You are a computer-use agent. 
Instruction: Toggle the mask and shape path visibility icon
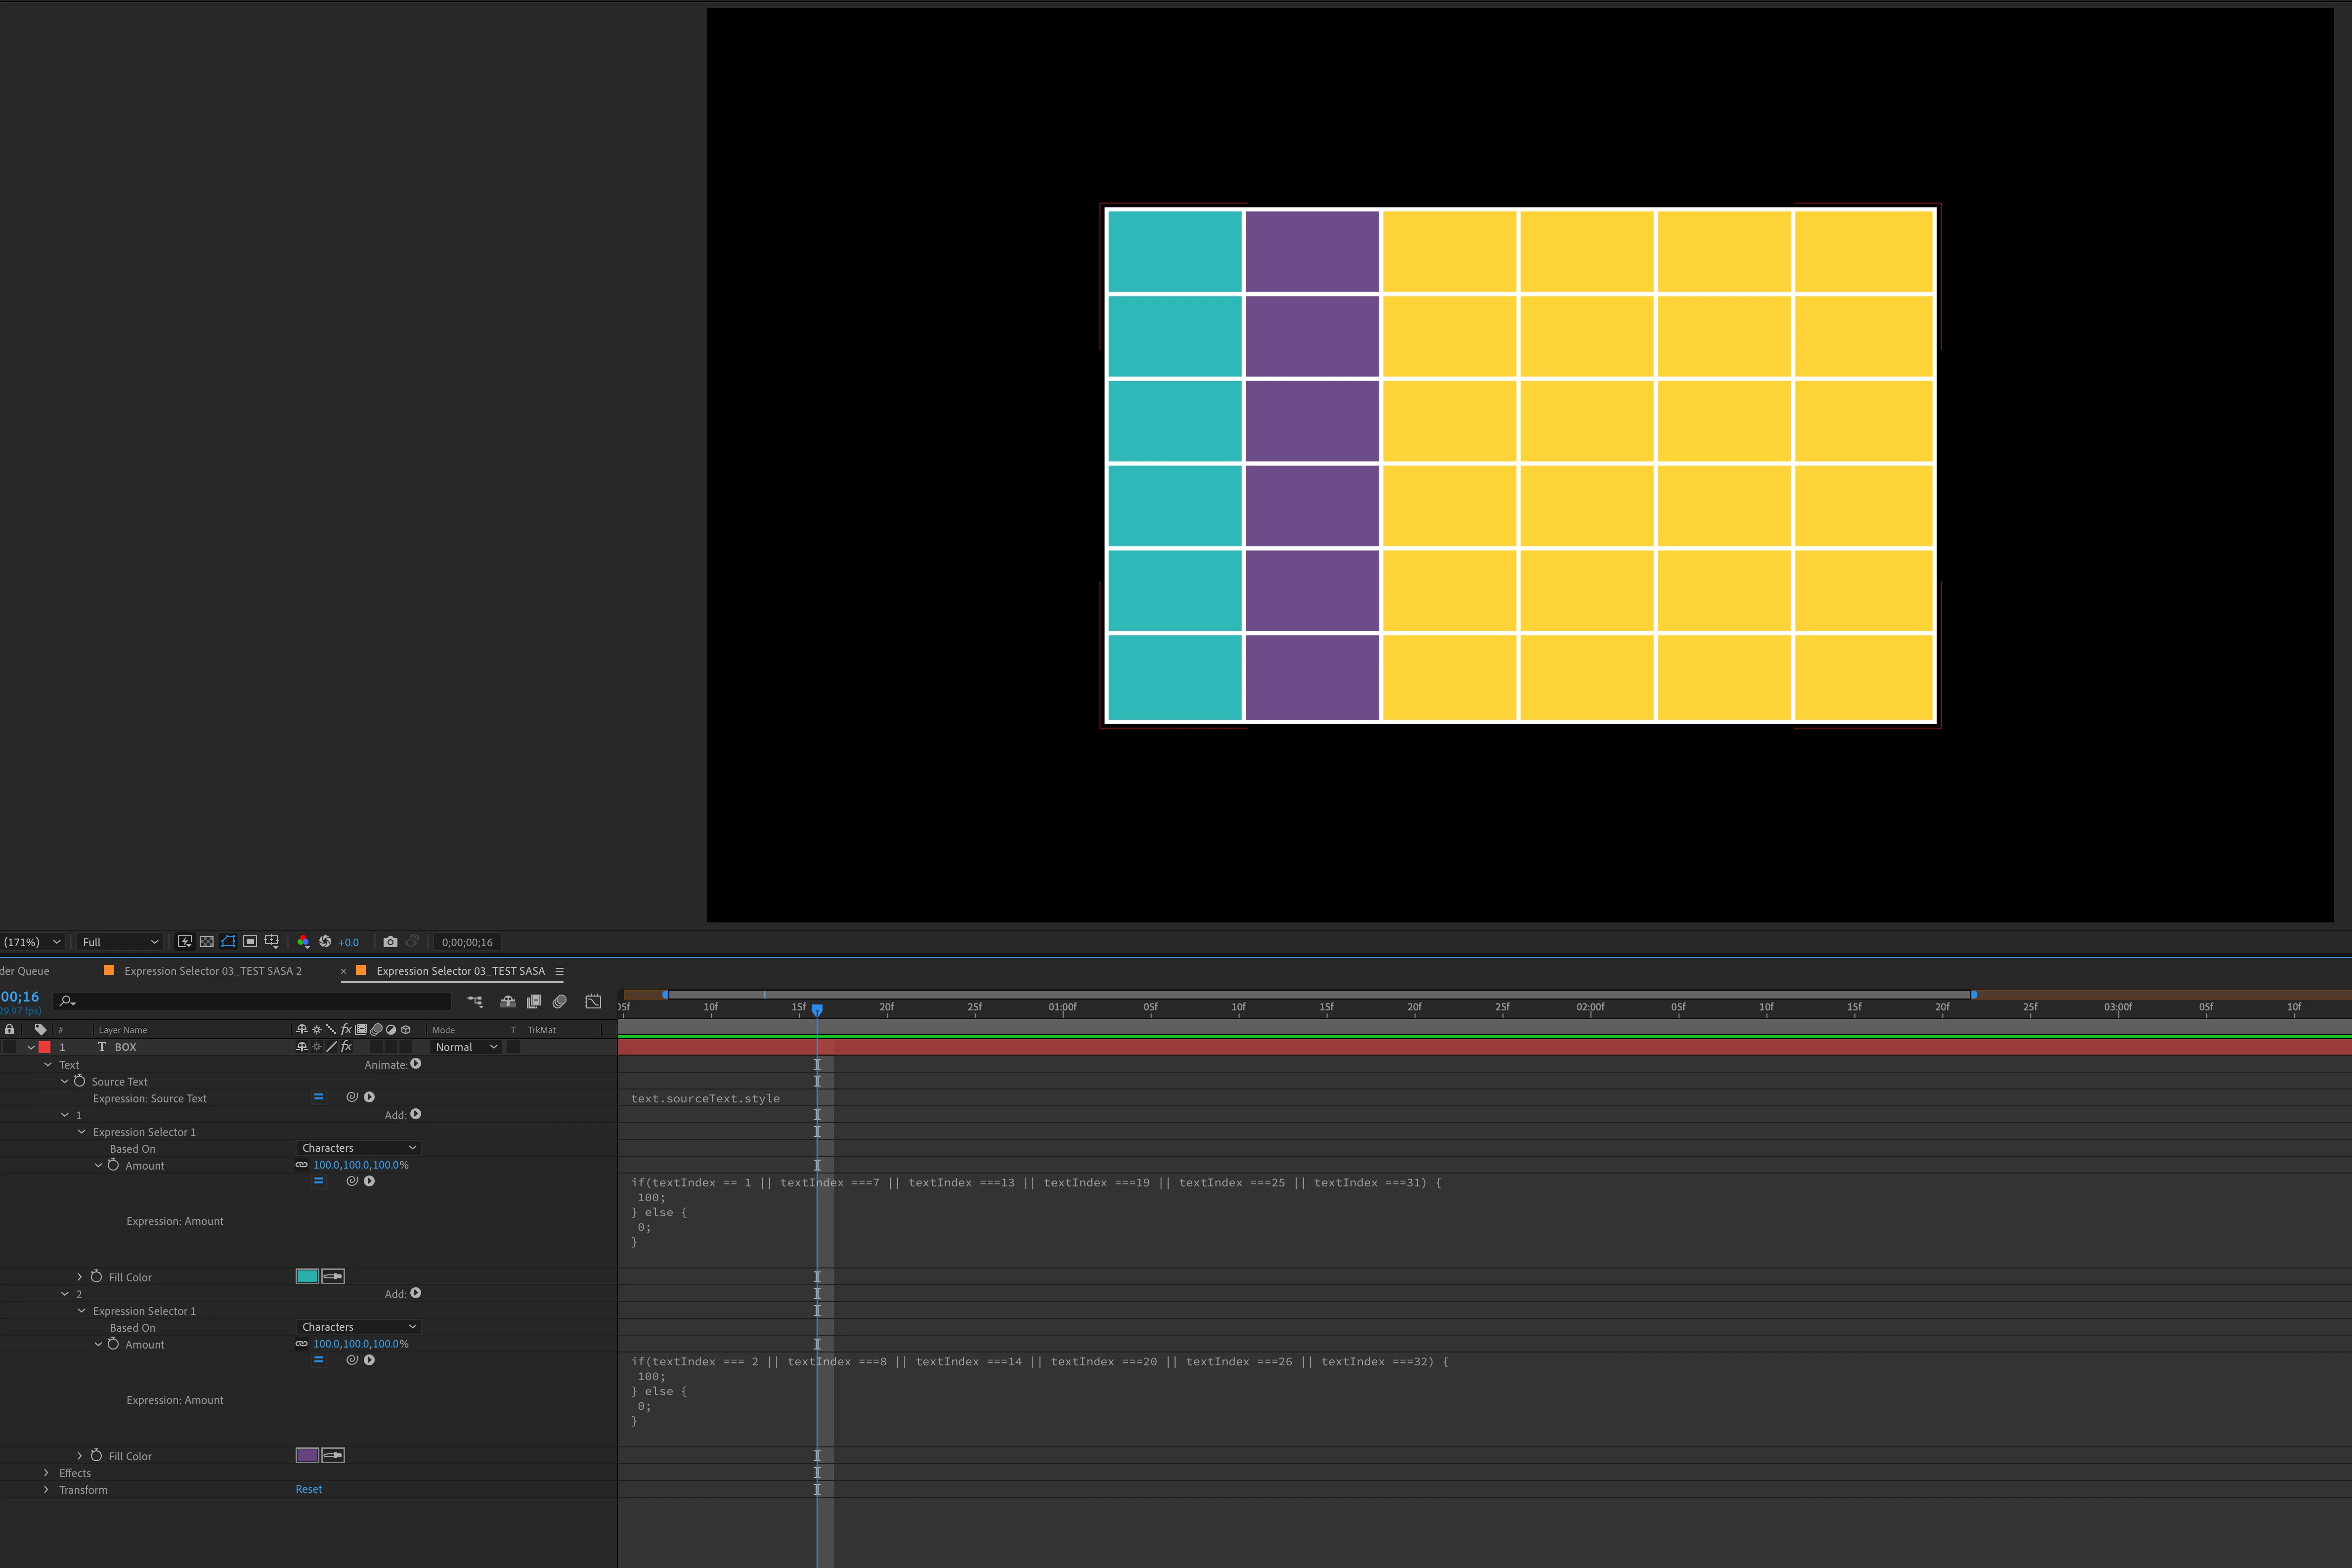pyautogui.click(x=228, y=942)
